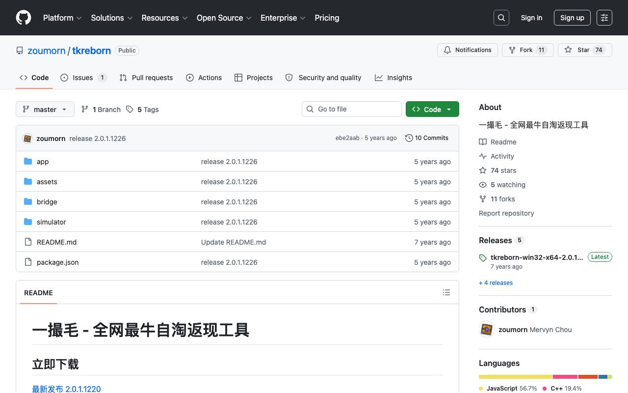This screenshot has width=628, height=393.
Task: Expand the Open Source menu
Action: [224, 18]
